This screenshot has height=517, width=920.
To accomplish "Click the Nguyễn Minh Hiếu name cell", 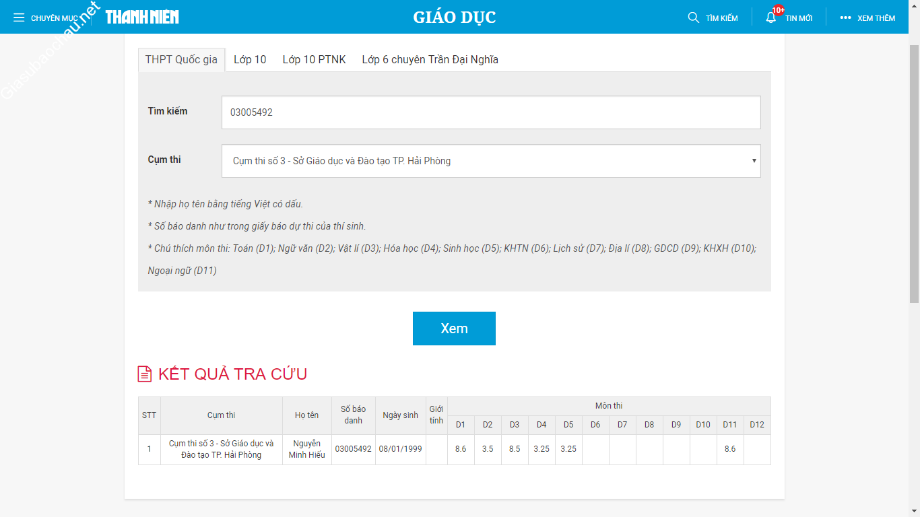I will coord(307,449).
